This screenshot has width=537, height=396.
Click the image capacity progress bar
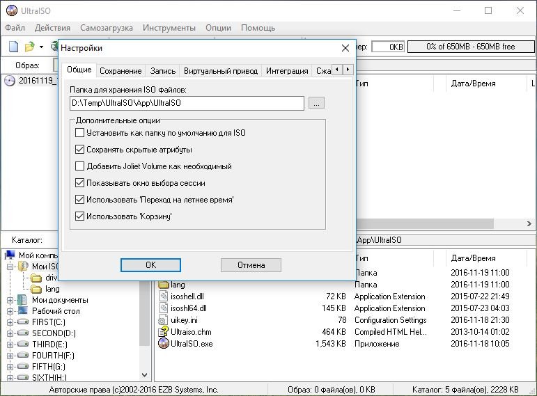click(471, 47)
